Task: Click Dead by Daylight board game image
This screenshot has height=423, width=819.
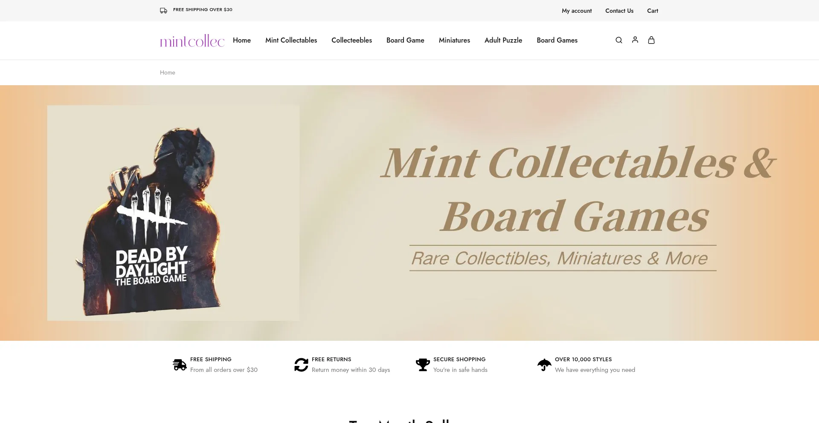Action: click(x=173, y=213)
